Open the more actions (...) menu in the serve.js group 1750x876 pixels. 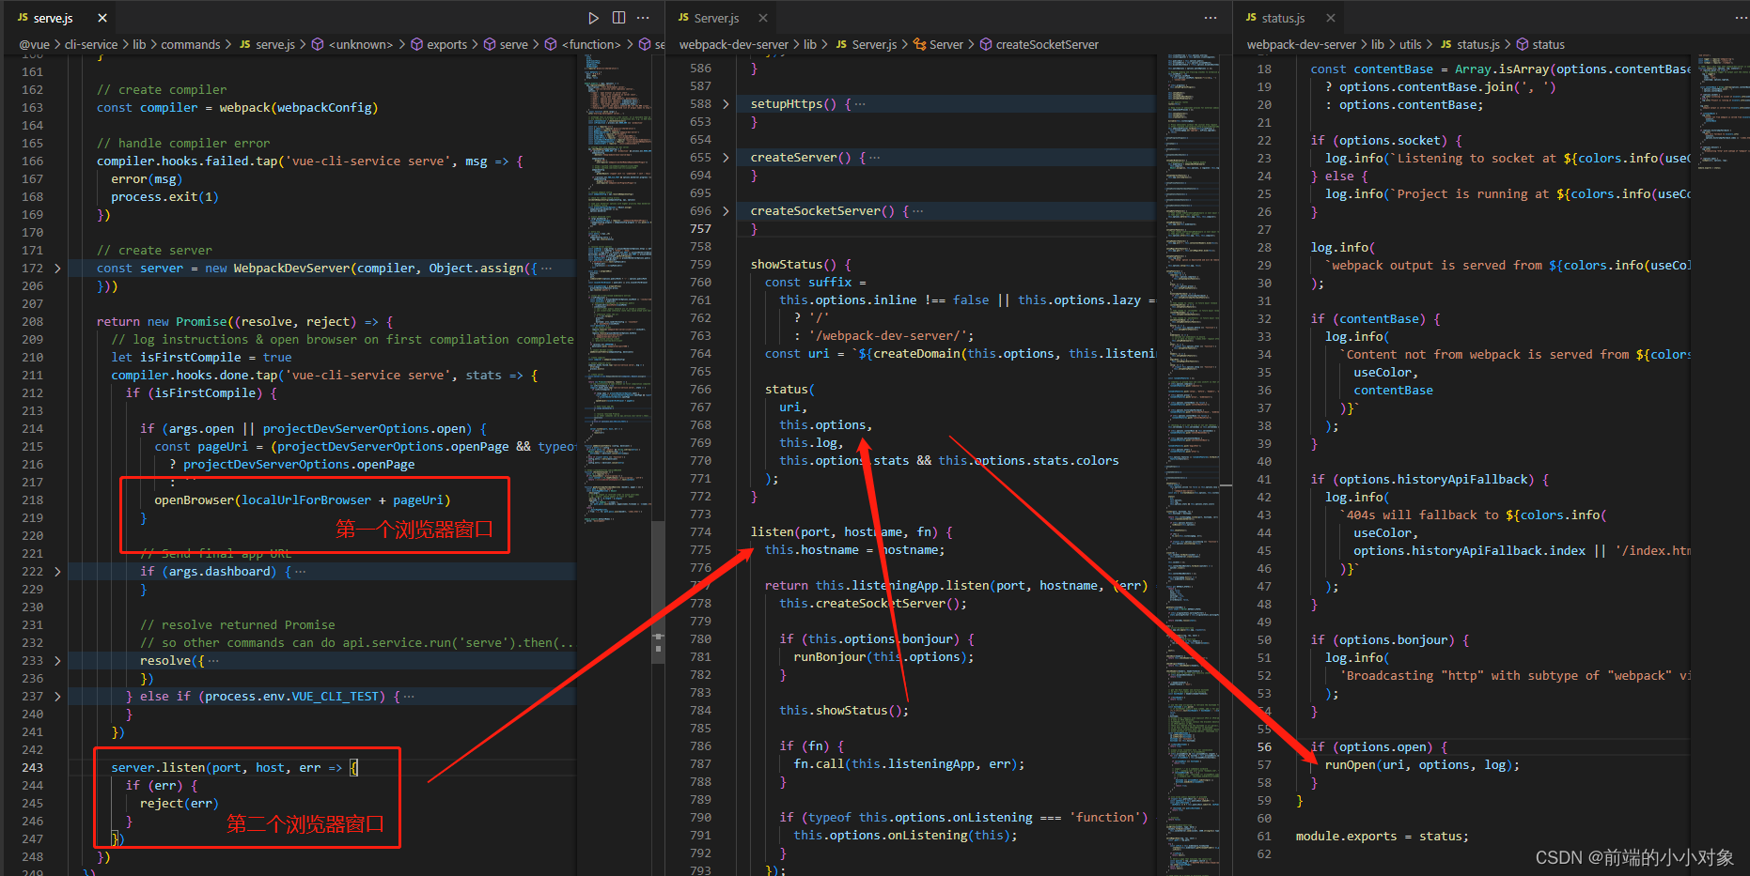click(643, 17)
